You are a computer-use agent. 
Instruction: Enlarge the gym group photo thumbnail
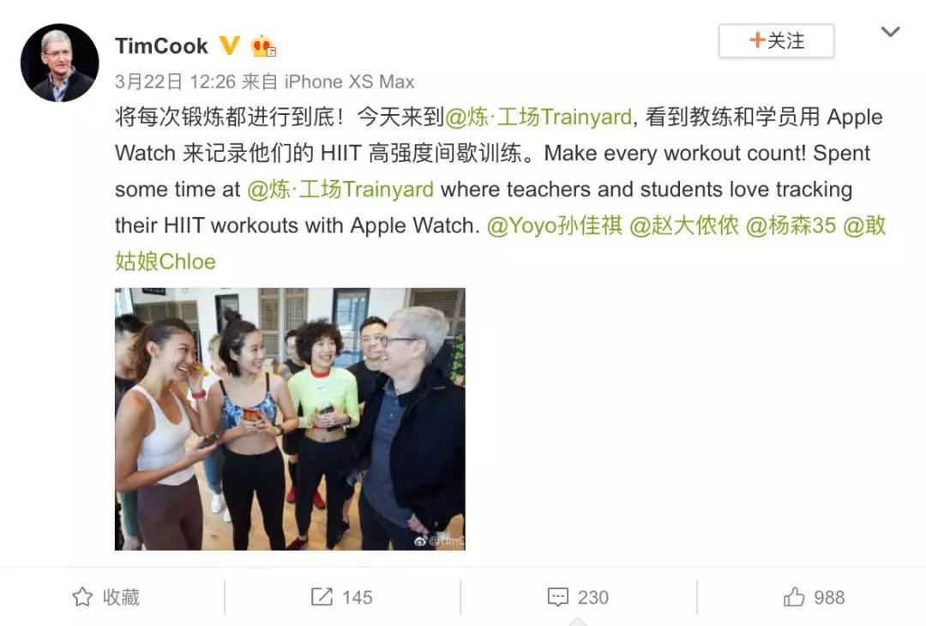click(290, 419)
